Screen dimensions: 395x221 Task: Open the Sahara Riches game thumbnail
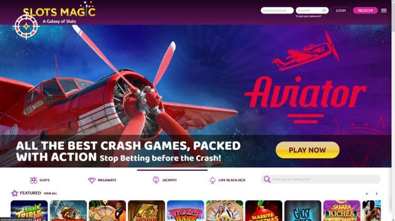click(342, 210)
